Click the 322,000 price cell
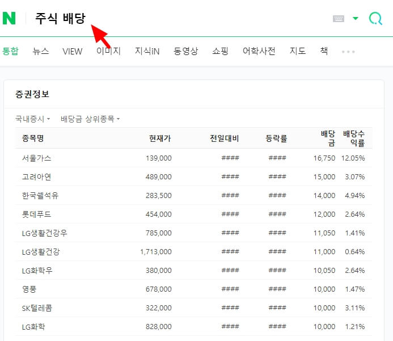393x341 pixels. pyautogui.click(x=159, y=308)
